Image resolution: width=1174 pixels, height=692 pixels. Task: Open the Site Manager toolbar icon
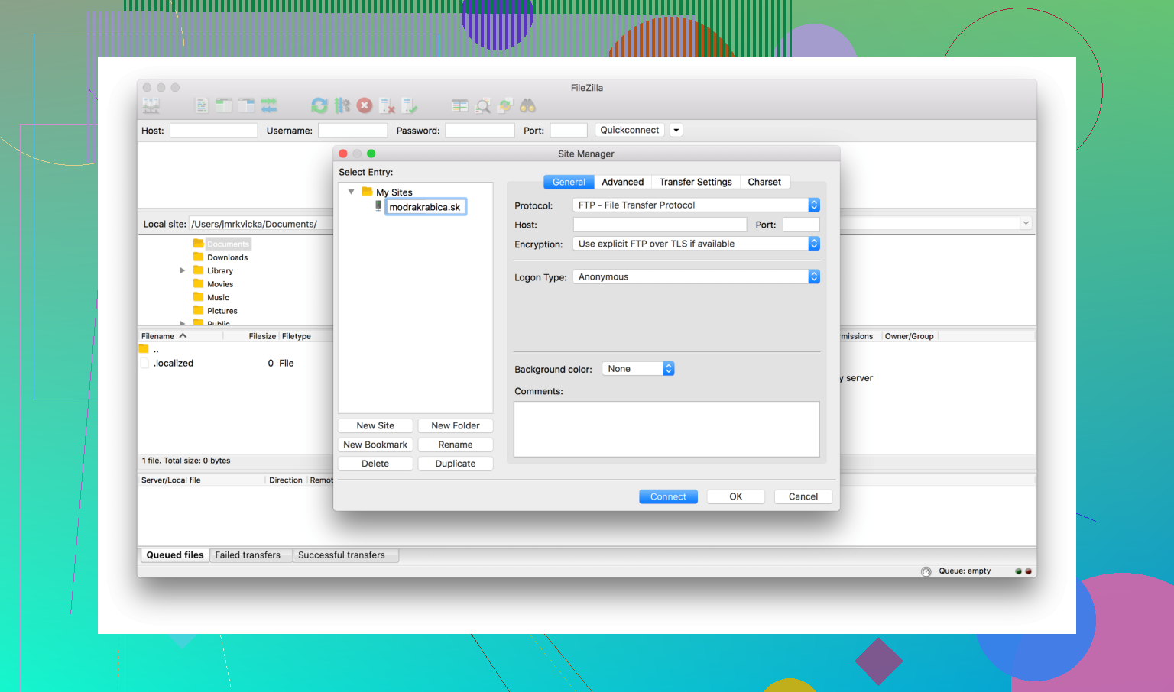pyautogui.click(x=151, y=106)
